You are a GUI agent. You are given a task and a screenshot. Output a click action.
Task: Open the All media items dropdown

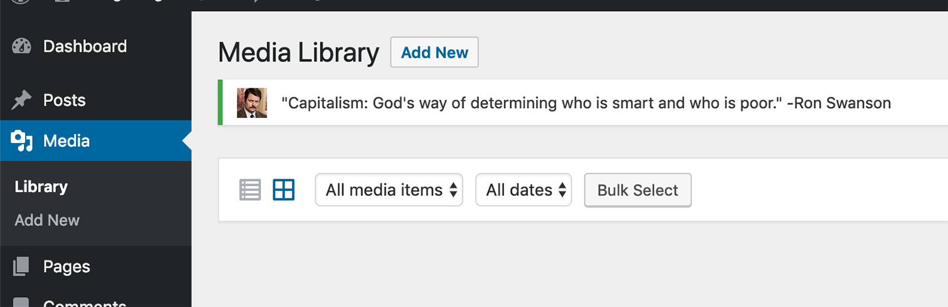[389, 190]
